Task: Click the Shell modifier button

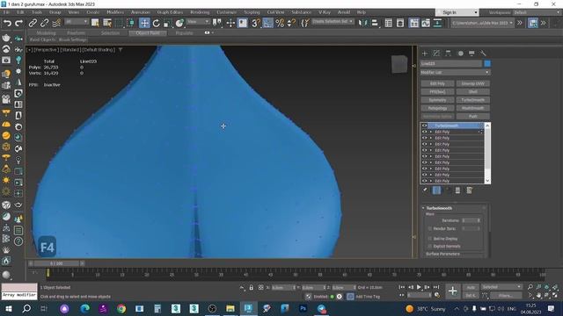Action: click(x=473, y=91)
